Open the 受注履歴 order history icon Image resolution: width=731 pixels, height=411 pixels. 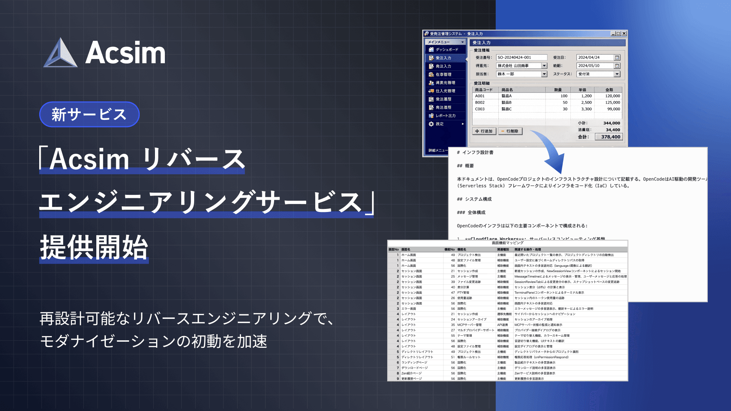(x=431, y=99)
